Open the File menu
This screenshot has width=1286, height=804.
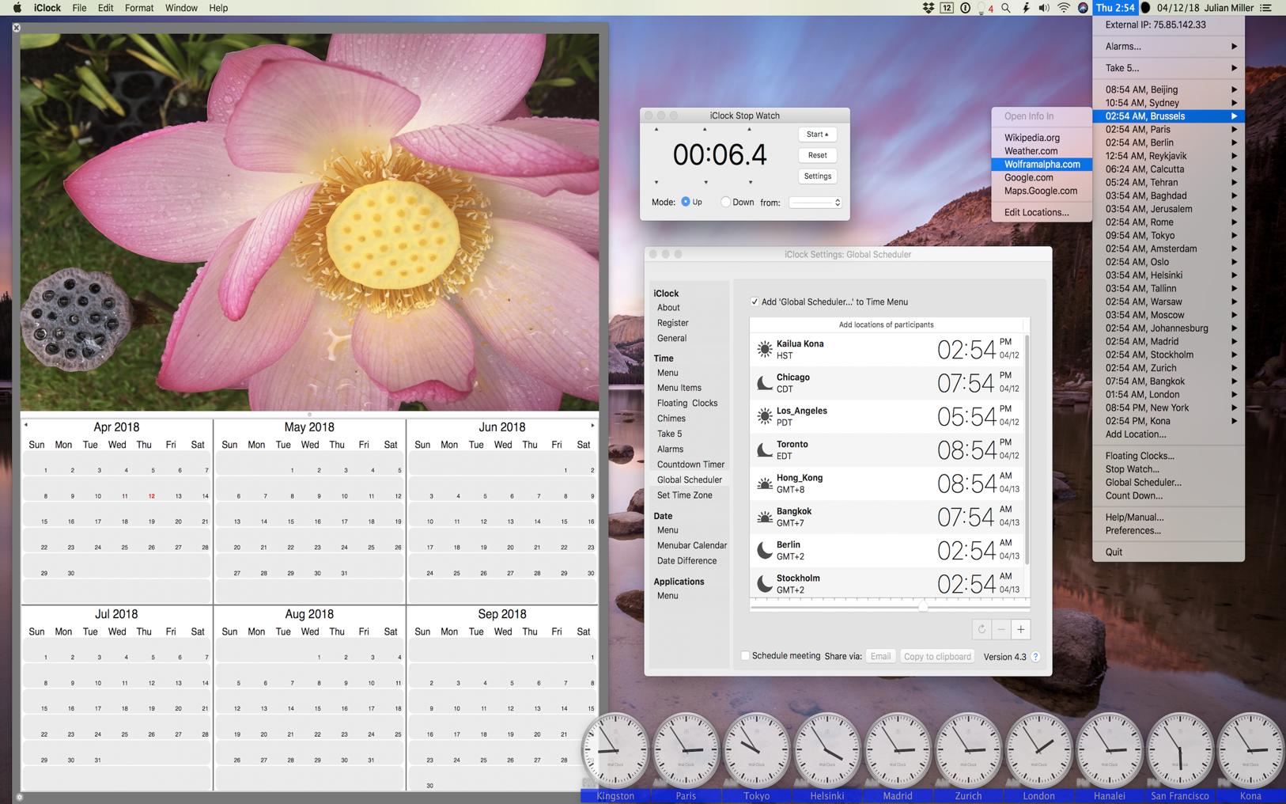pos(79,8)
